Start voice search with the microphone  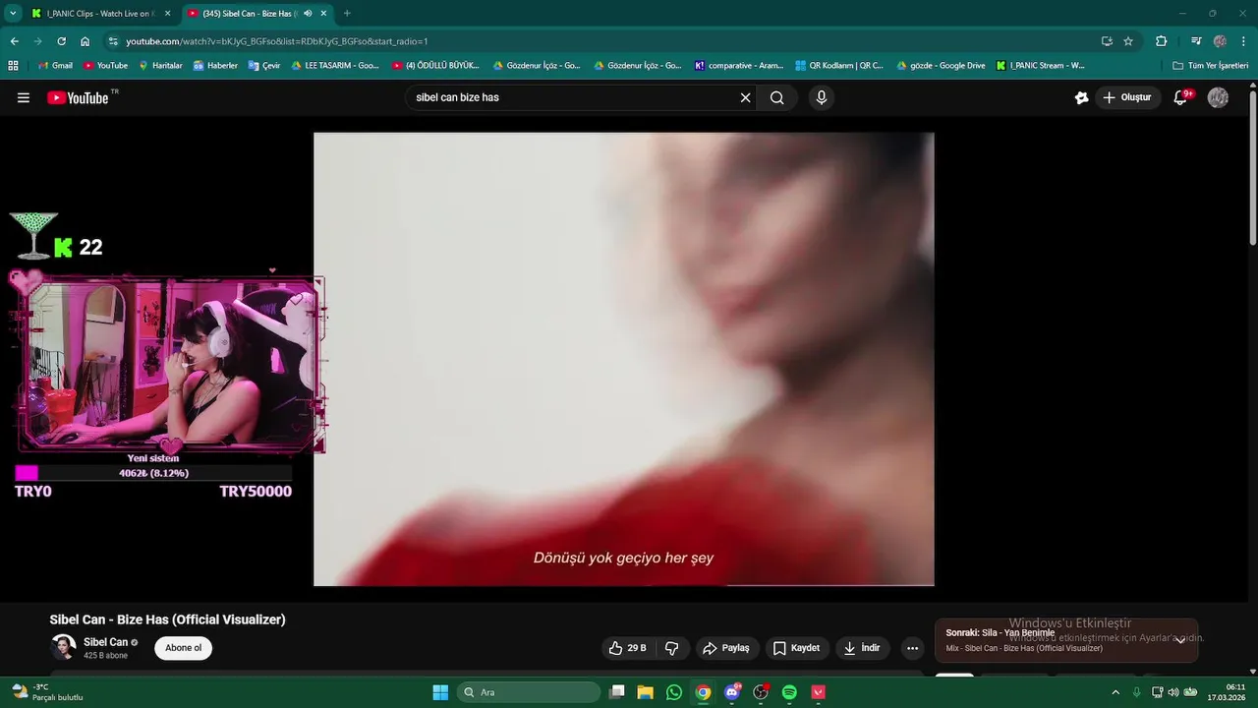pyautogui.click(x=822, y=97)
